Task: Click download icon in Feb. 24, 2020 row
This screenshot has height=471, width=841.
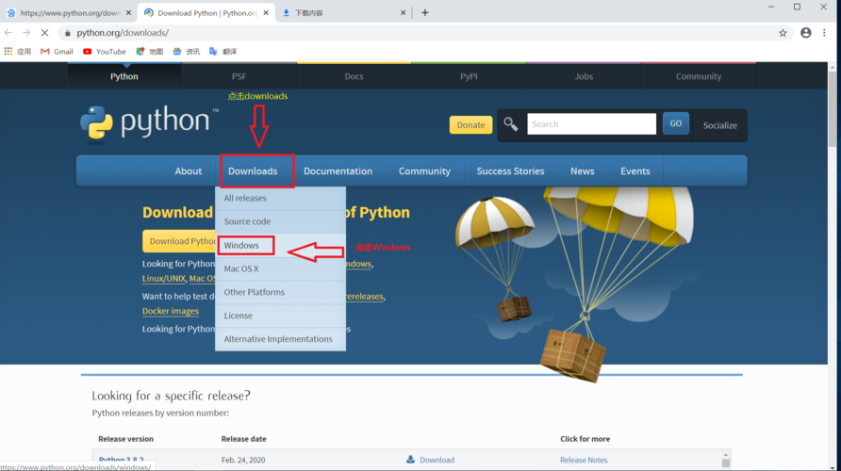Action: tap(410, 459)
